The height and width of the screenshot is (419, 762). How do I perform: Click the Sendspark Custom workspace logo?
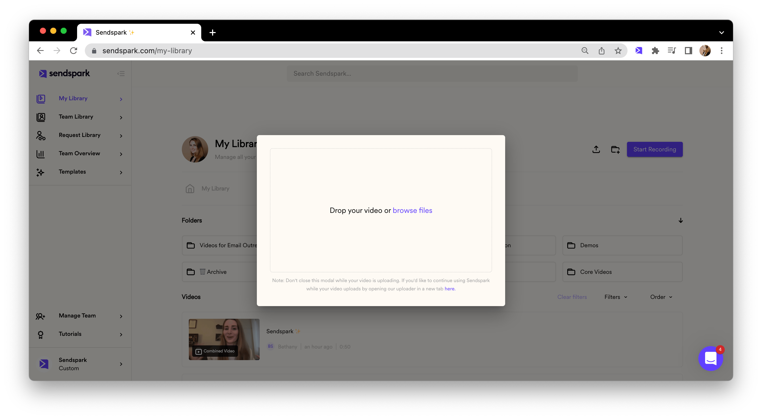coord(44,364)
